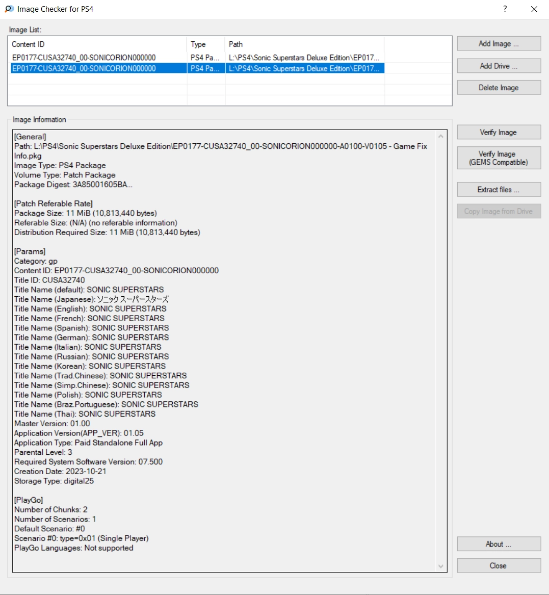Click the Type column header
Image resolution: width=549 pixels, height=595 pixels.
click(205, 44)
